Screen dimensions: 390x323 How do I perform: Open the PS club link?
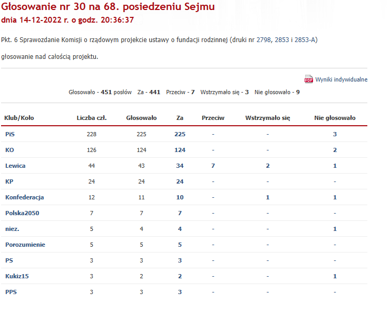[9, 260]
